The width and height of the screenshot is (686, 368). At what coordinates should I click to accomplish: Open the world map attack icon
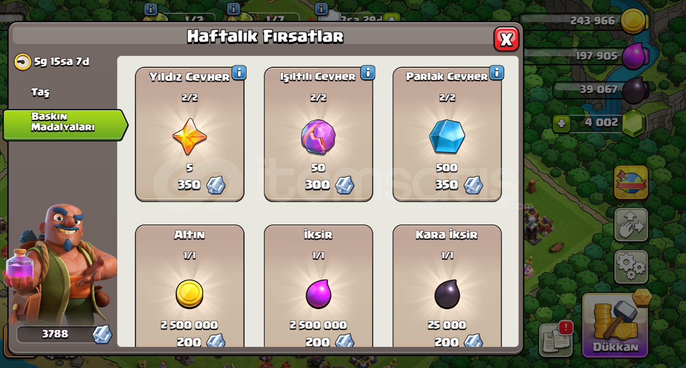631,182
